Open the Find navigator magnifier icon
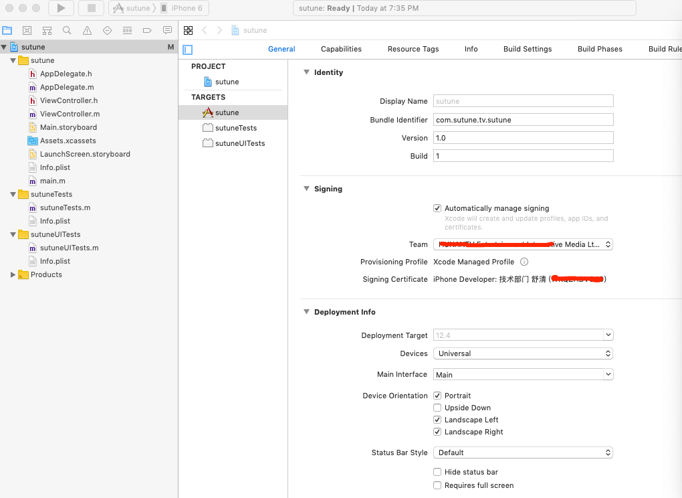 (x=67, y=30)
